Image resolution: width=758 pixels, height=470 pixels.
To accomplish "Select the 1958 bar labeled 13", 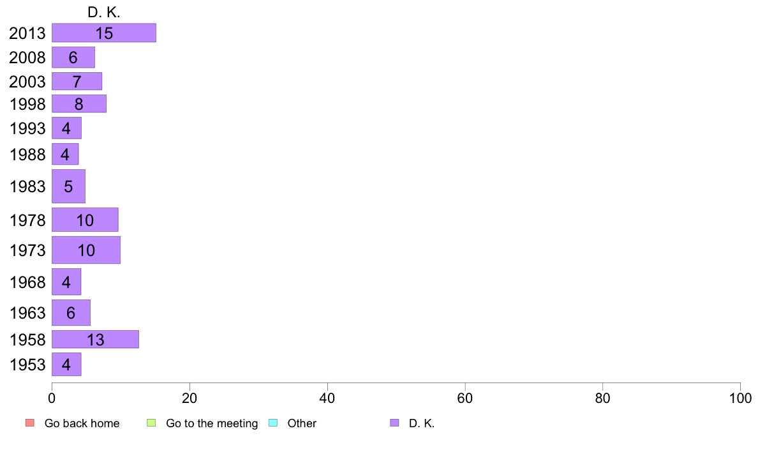I will click(x=95, y=339).
